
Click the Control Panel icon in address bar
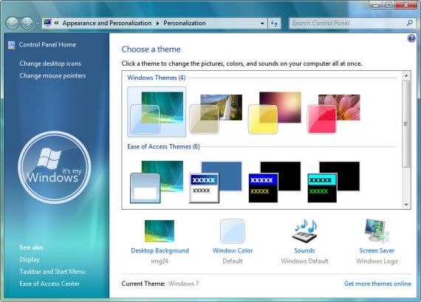coord(47,23)
